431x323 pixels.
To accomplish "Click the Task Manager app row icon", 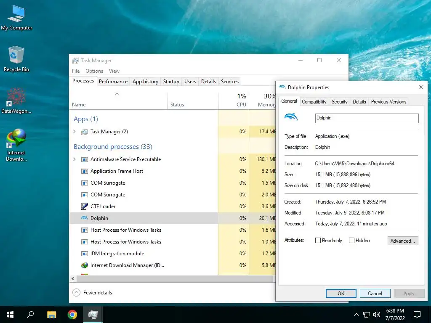I will [x=84, y=132].
